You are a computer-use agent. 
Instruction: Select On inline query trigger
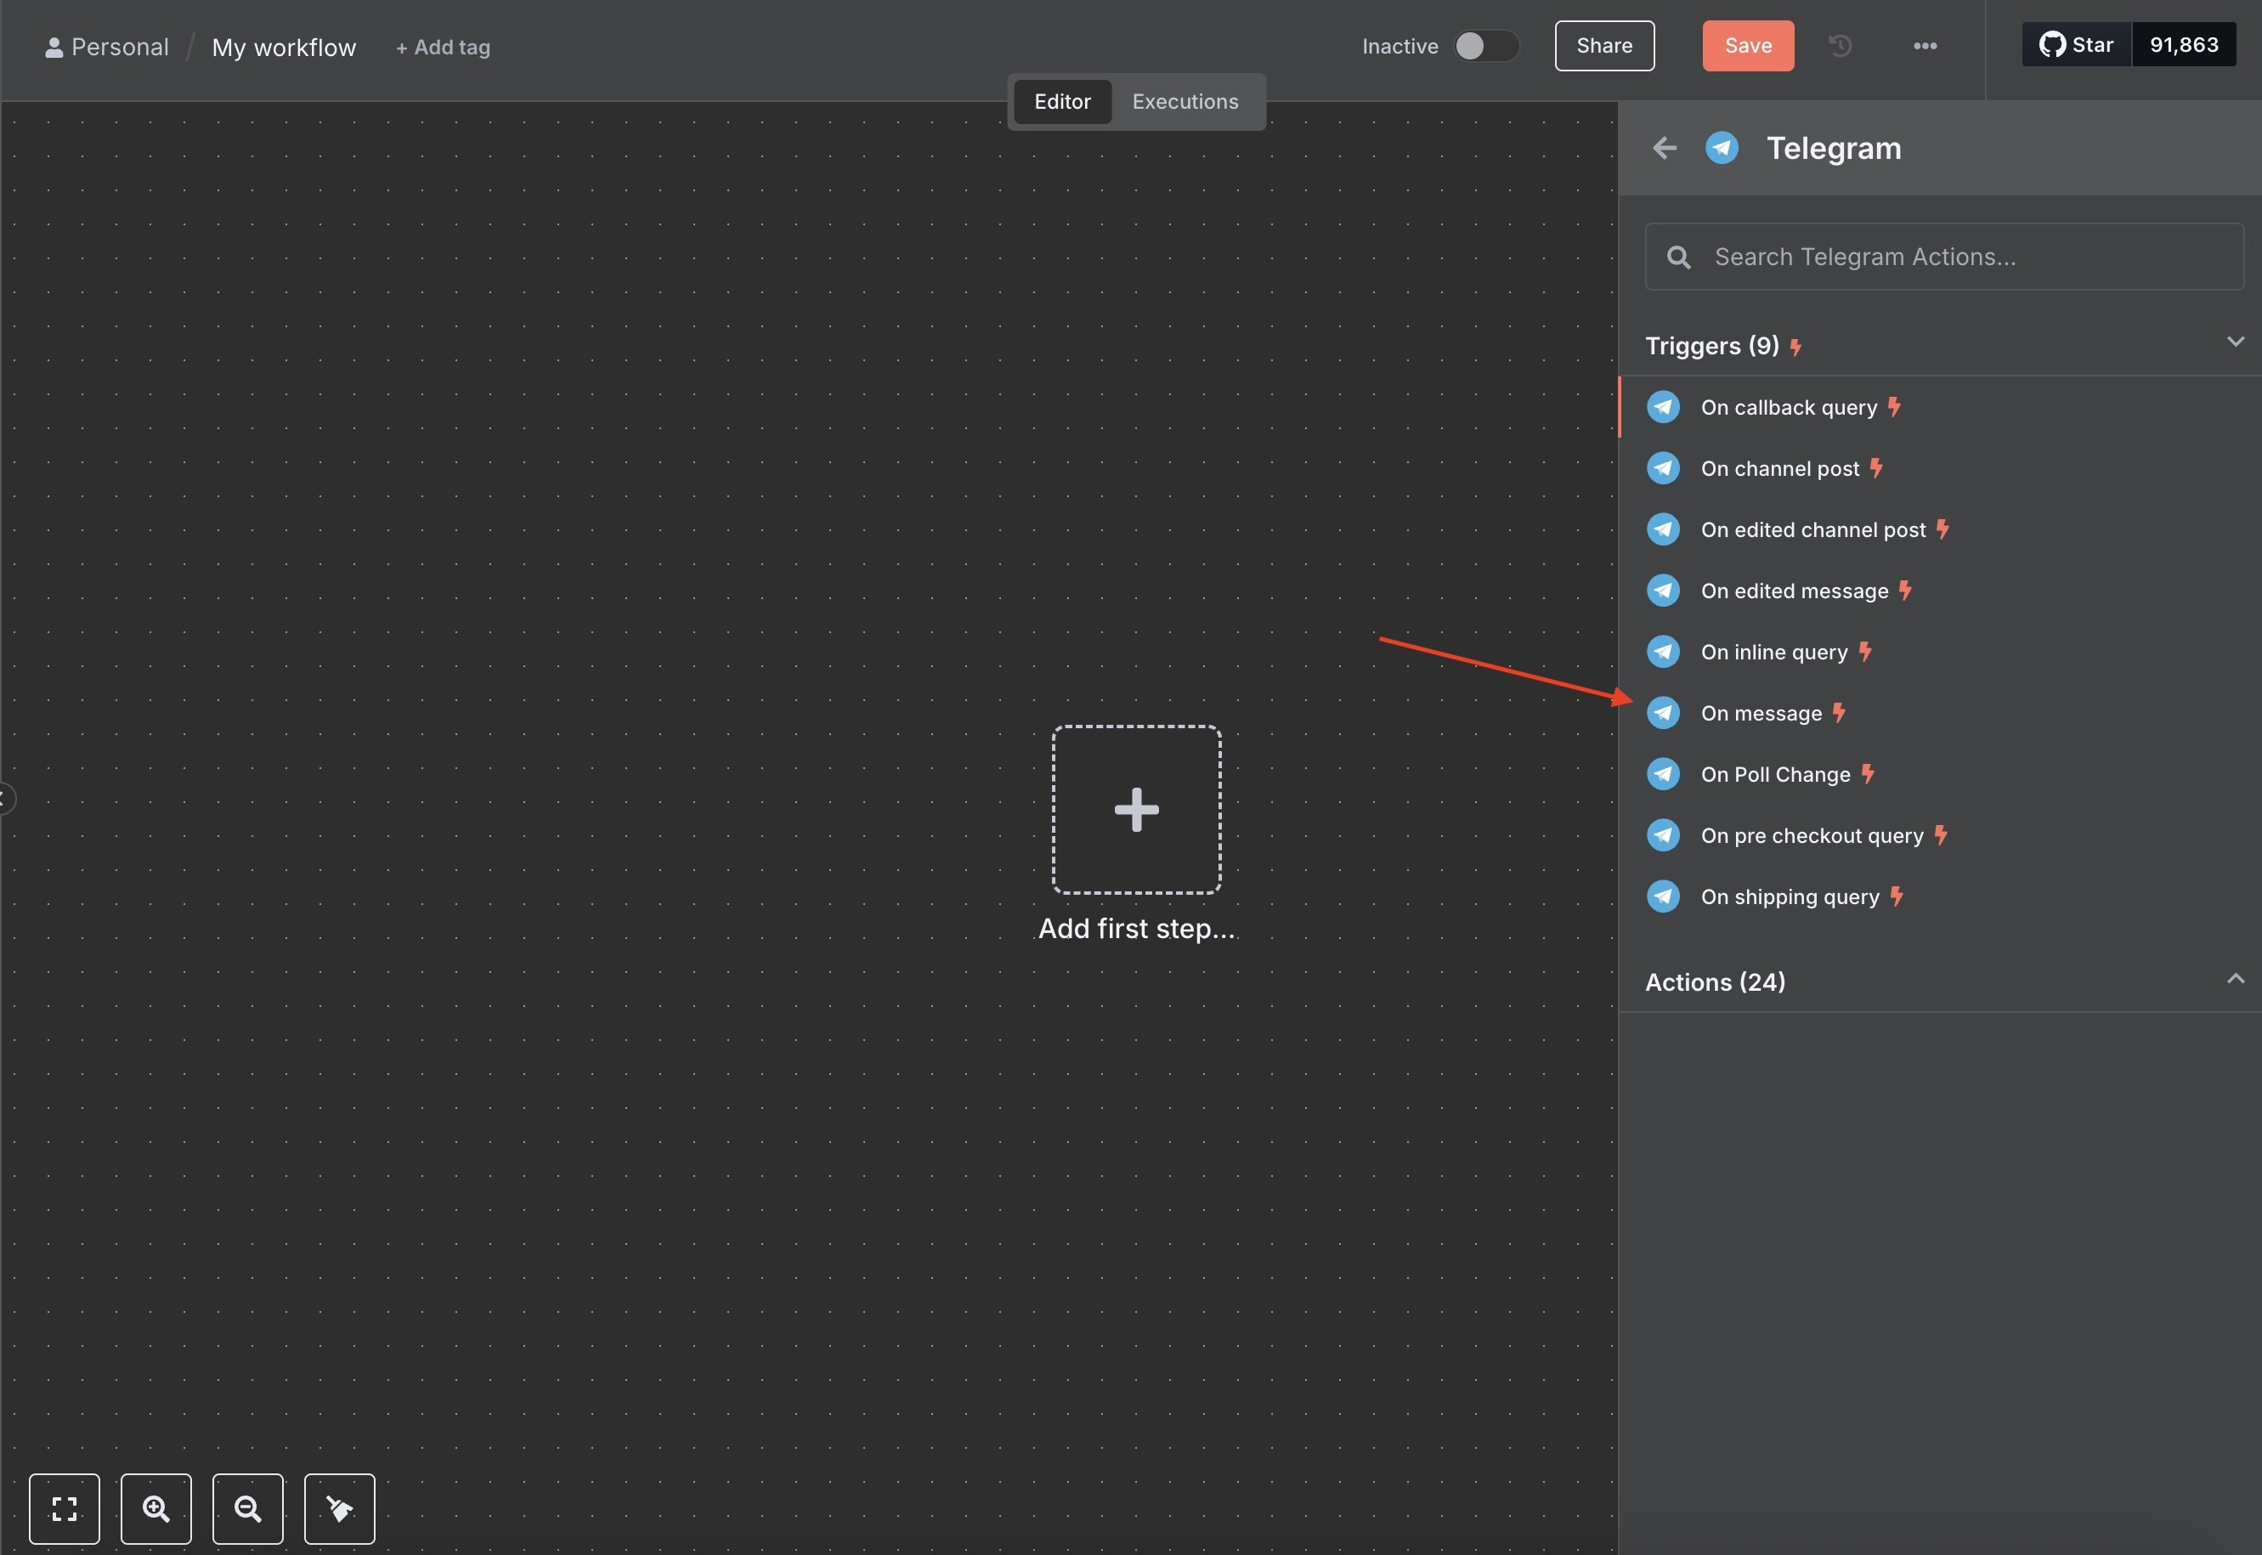point(1940,652)
